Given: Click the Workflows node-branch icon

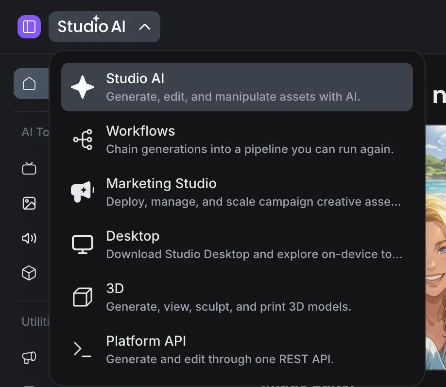Looking at the screenshot, I should [83, 140].
